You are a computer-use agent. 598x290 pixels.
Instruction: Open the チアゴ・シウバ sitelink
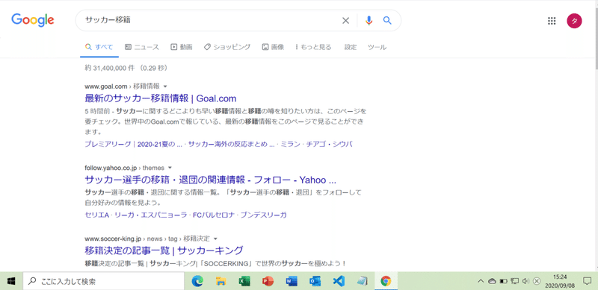(329, 144)
